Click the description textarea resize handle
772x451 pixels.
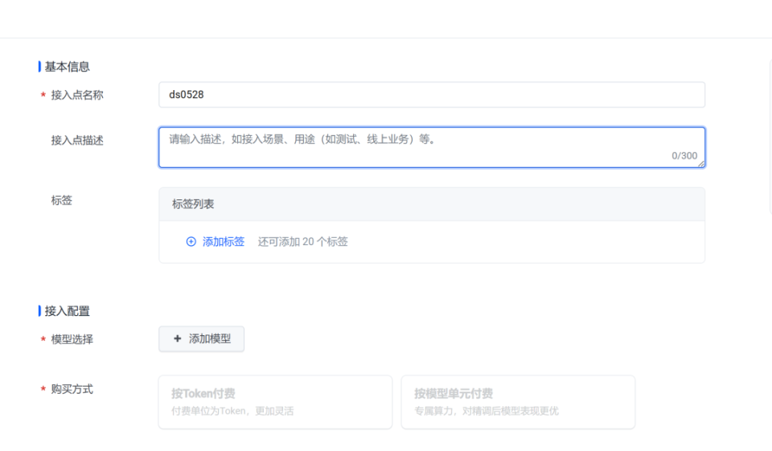(701, 164)
